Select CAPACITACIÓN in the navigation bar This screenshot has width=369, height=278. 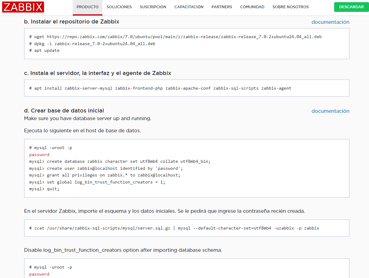click(189, 7)
